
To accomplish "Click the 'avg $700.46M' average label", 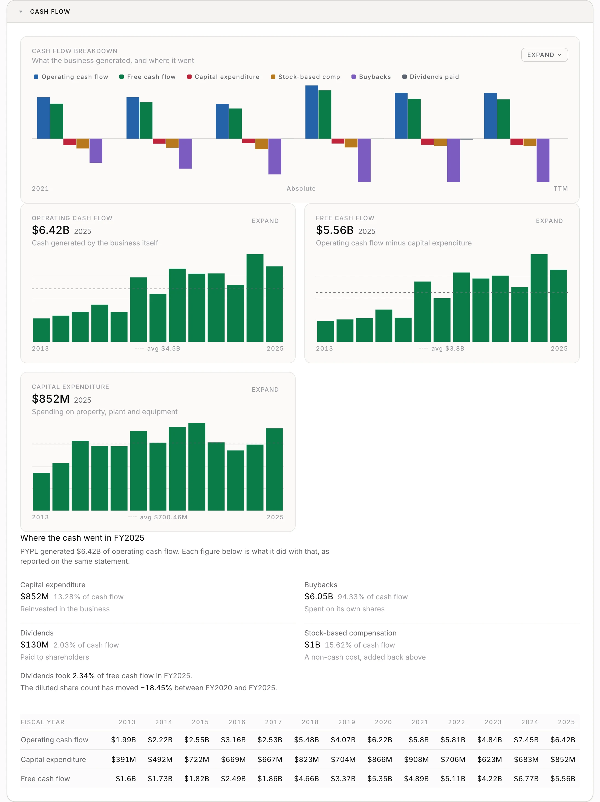I will coord(164,517).
